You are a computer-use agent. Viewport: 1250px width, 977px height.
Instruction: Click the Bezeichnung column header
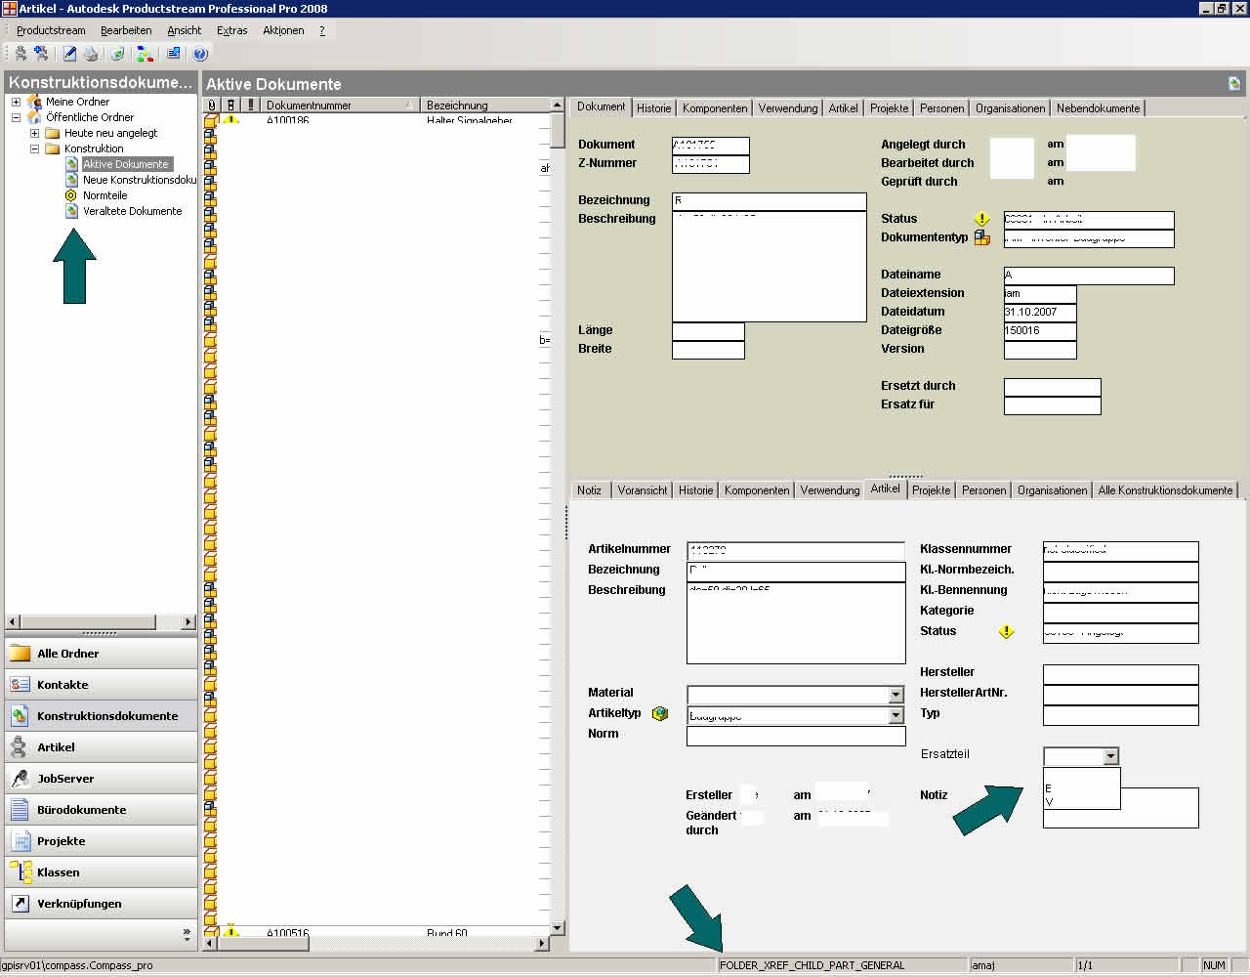coord(485,105)
